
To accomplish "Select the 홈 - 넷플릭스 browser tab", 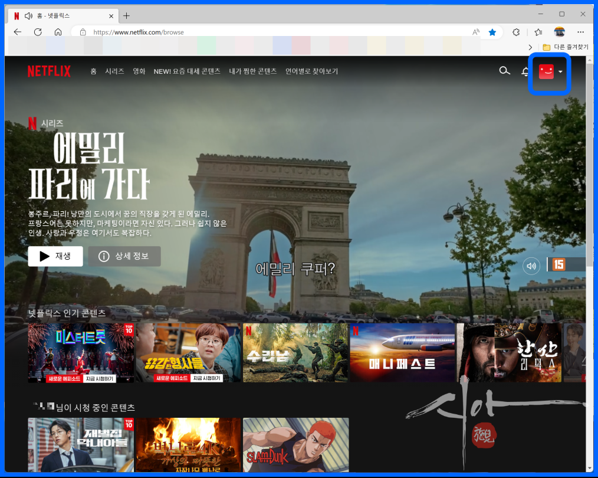I will (x=63, y=16).
